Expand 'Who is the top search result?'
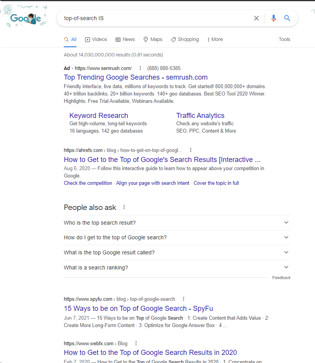This screenshot has height=363, width=315. coord(177,223)
